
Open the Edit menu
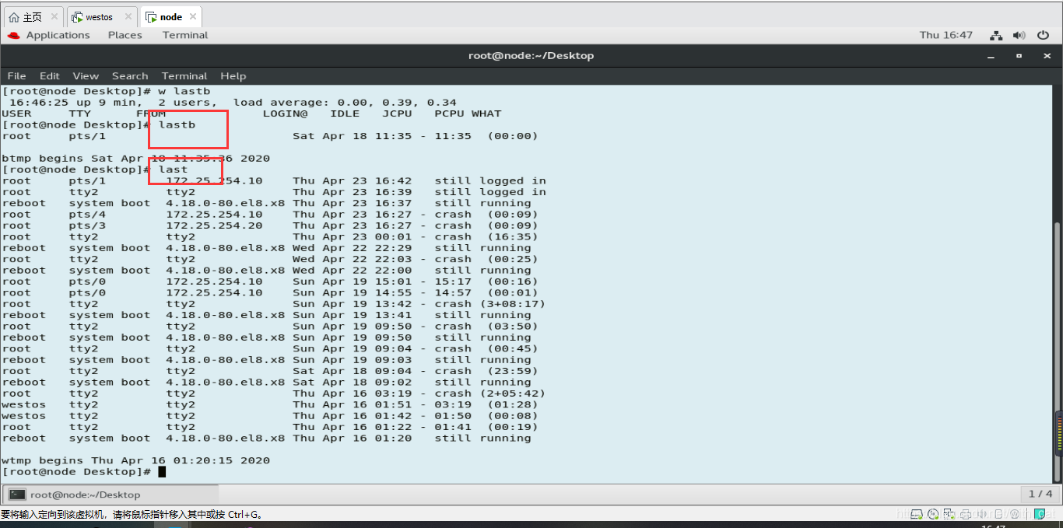[x=50, y=76]
